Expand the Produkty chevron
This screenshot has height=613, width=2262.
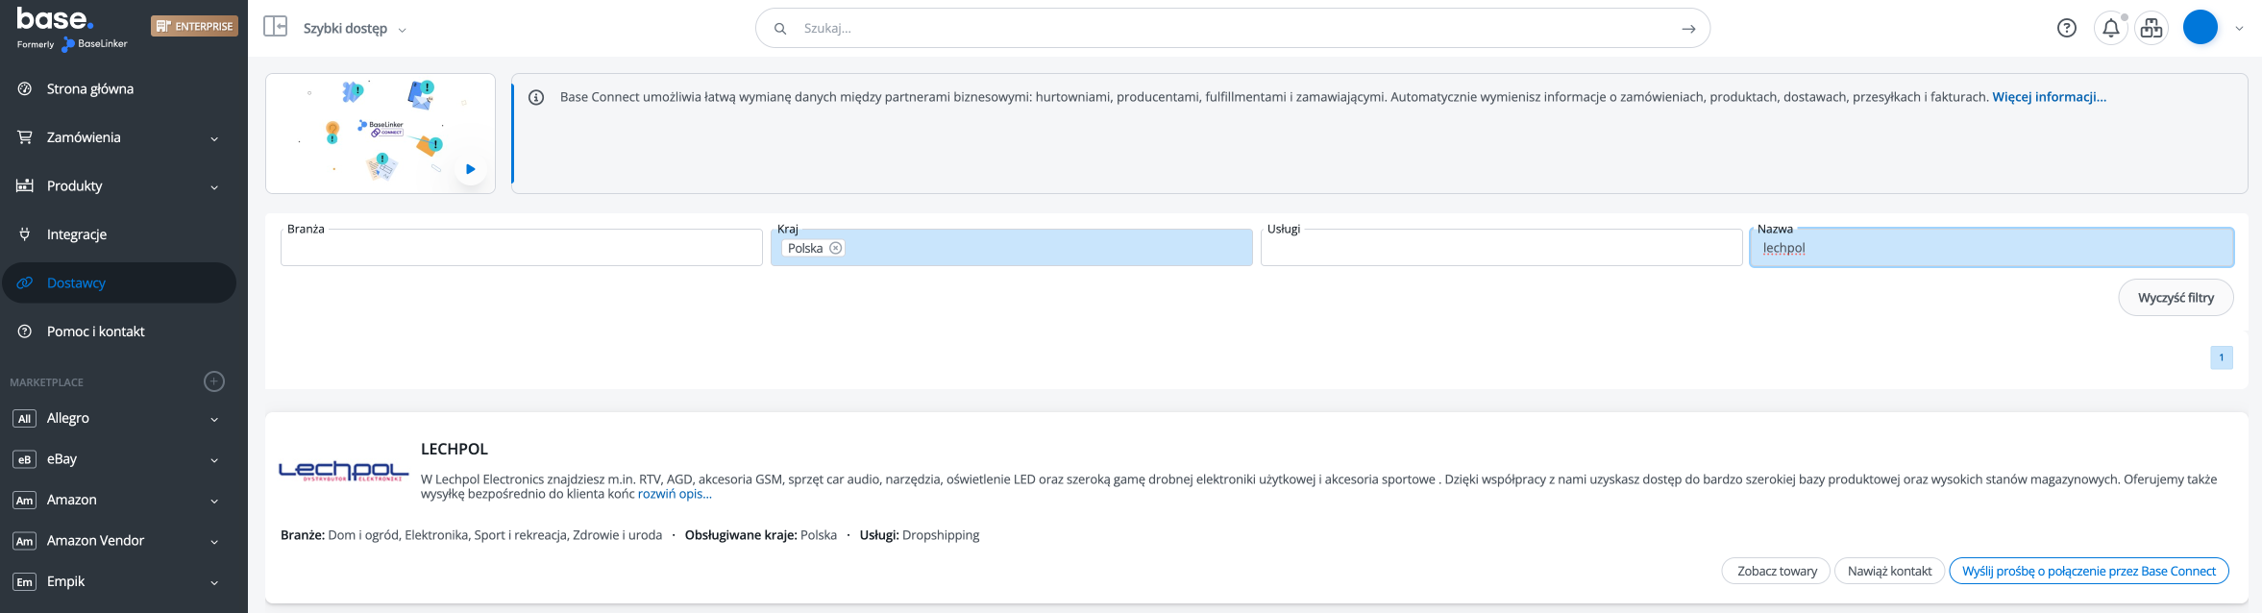coord(214,187)
